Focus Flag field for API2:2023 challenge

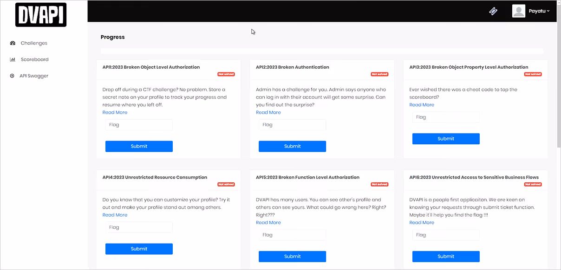(292, 125)
